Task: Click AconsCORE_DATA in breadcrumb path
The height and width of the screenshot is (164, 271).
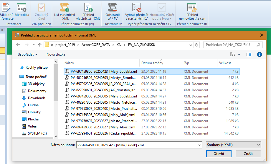Action: (x=95, y=45)
